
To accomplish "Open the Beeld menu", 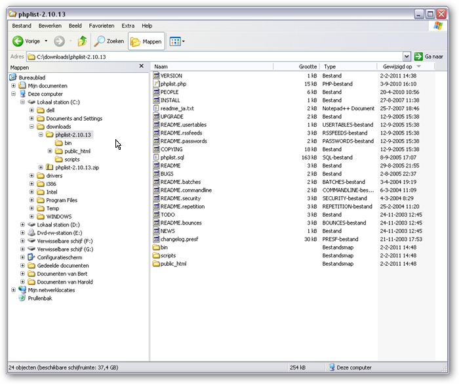I will (x=75, y=26).
